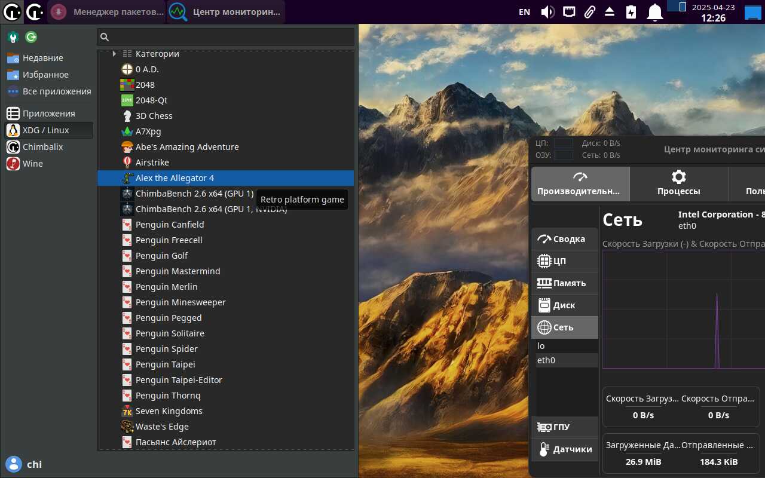Open the wired network tray icon

coord(569,12)
